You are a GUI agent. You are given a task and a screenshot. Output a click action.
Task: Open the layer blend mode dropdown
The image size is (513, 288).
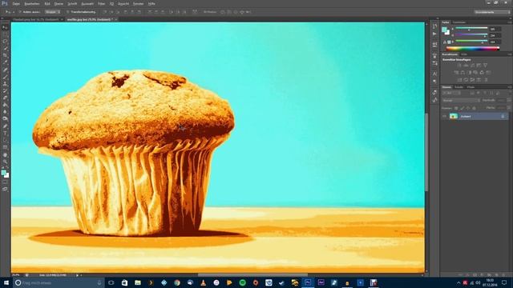click(x=461, y=100)
